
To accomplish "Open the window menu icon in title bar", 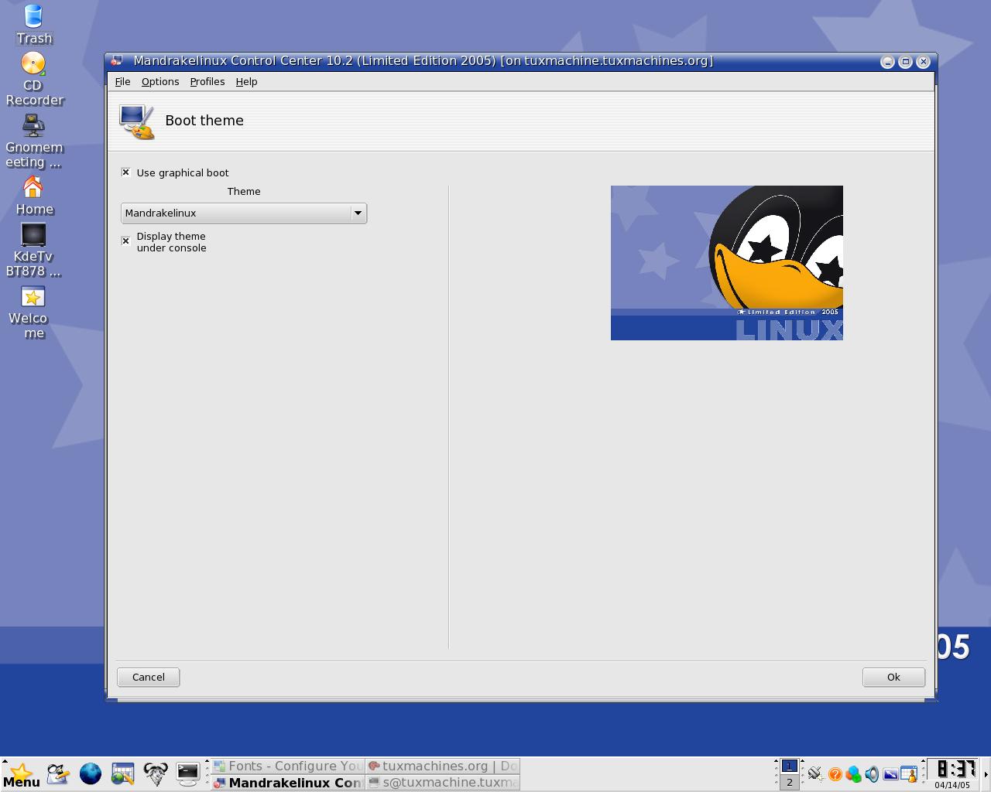I will 116,61.
